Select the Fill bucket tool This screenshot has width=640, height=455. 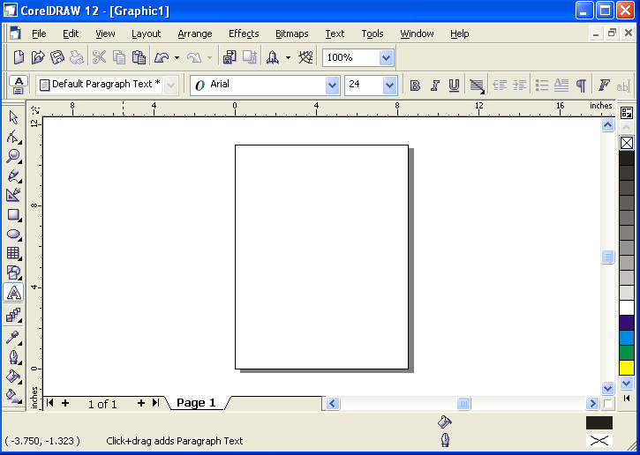point(13,377)
